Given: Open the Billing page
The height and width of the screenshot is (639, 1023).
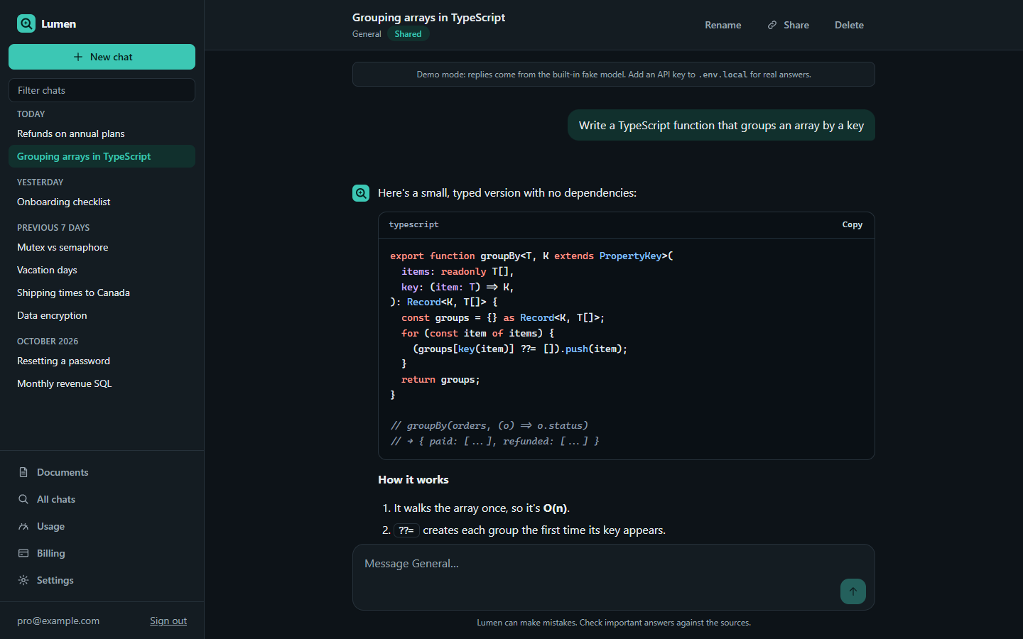Looking at the screenshot, I should (102, 553).
